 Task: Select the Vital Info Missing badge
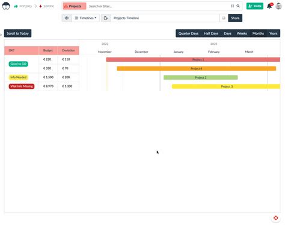(x=22, y=86)
